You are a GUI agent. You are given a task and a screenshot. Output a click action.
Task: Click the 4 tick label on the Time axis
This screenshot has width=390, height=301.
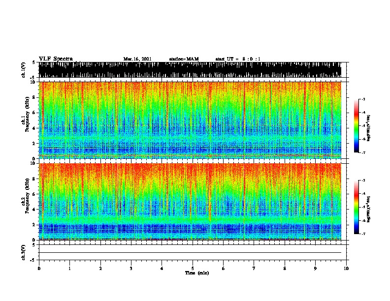[x=162, y=269]
